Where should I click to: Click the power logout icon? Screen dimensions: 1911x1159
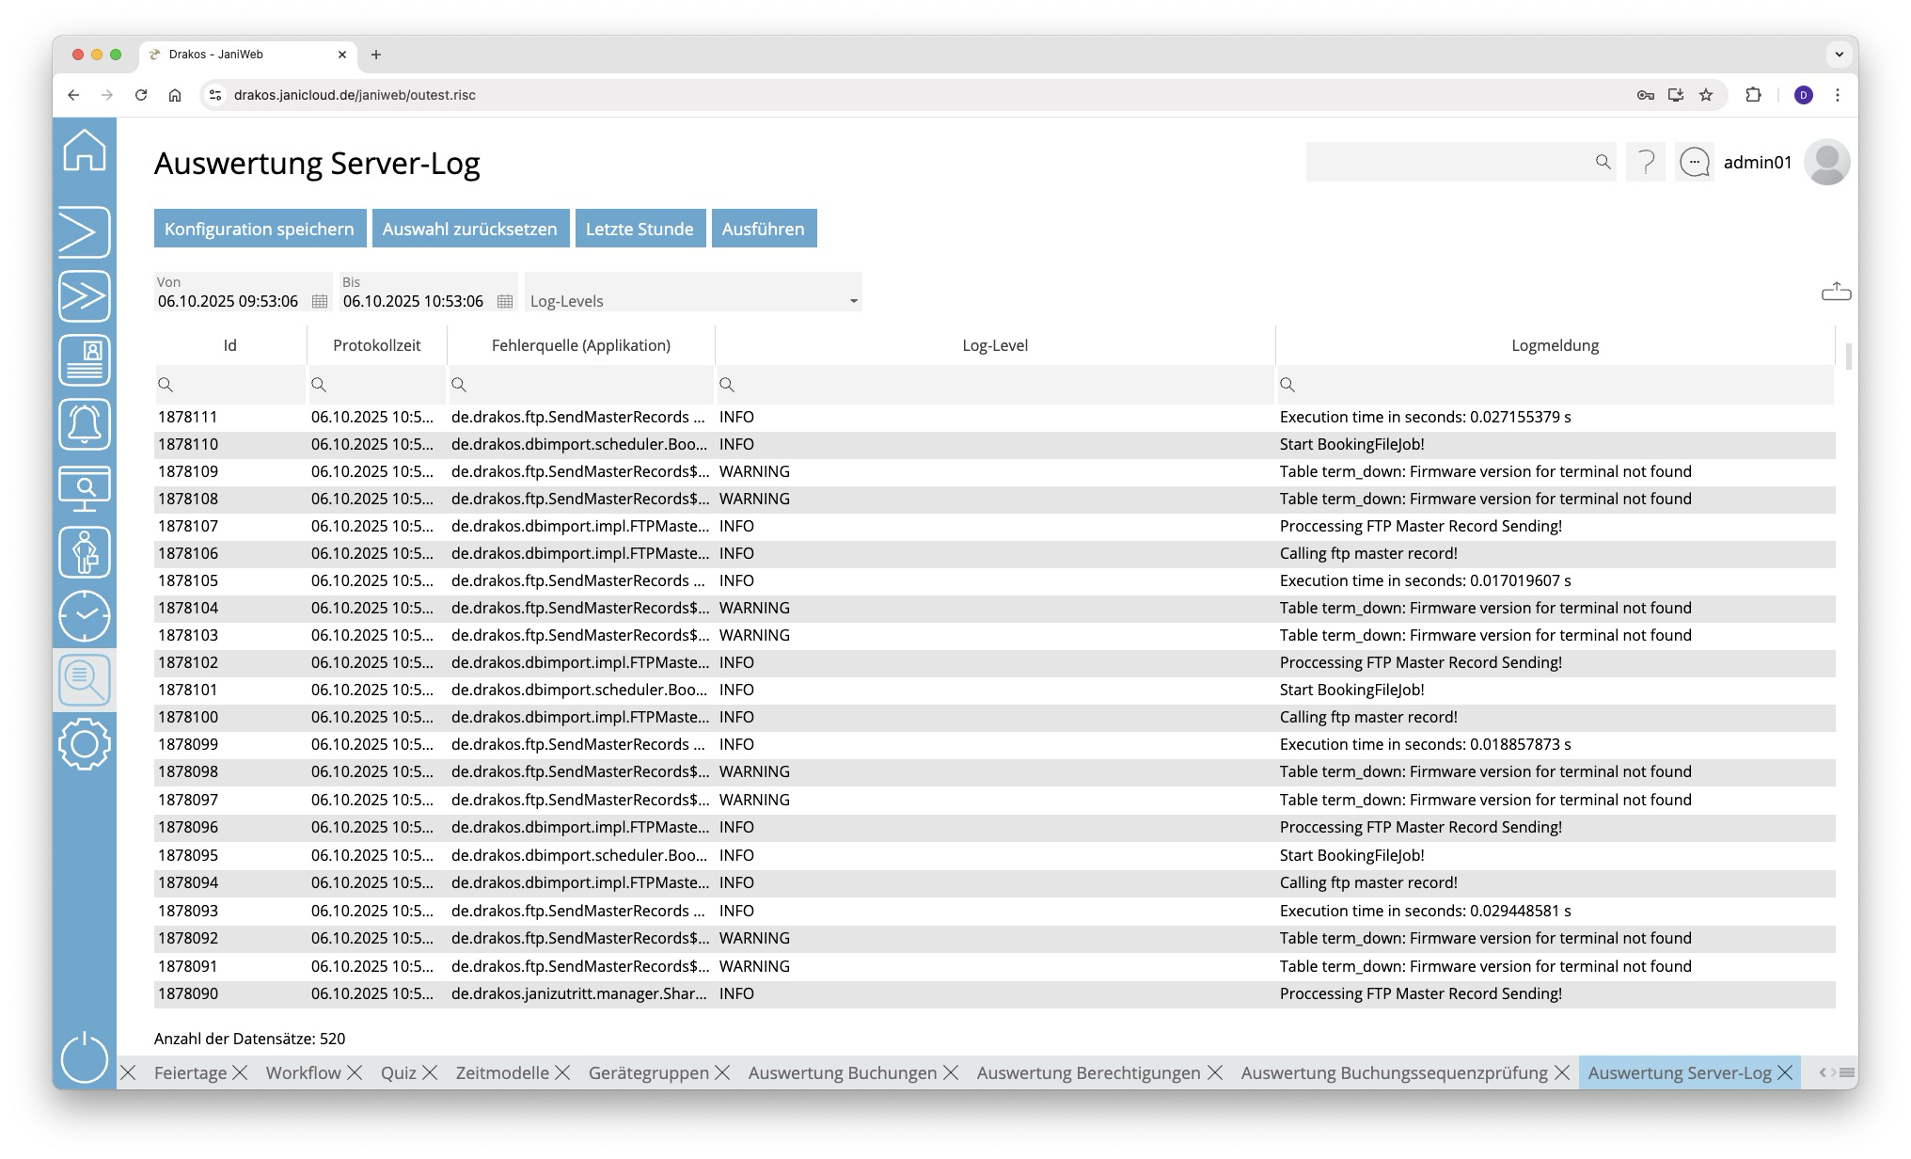(85, 1057)
